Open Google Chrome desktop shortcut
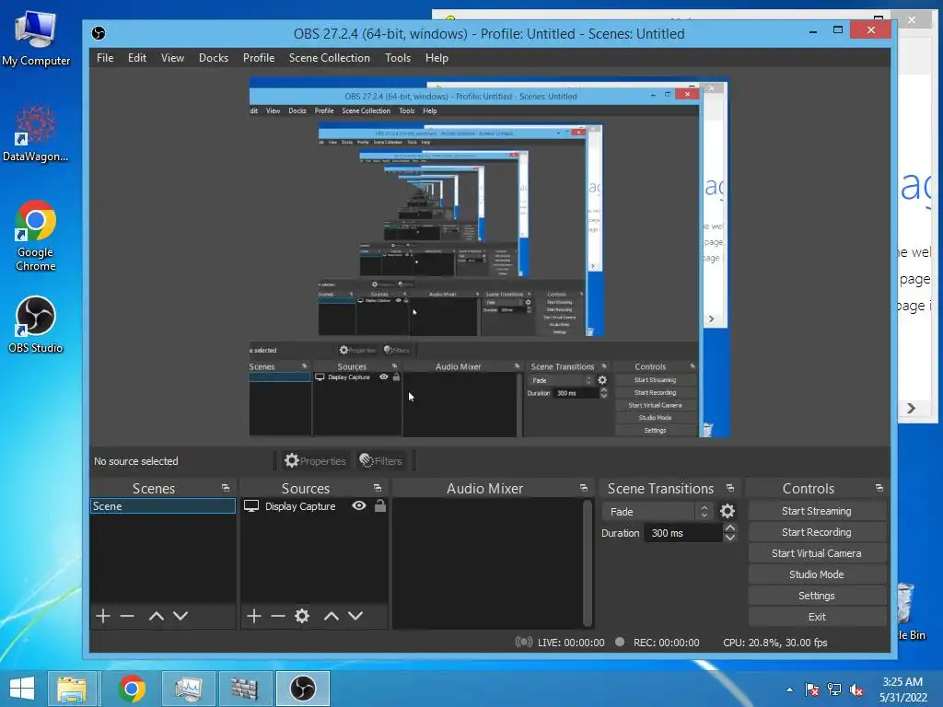The width and height of the screenshot is (943, 707). pos(36,235)
